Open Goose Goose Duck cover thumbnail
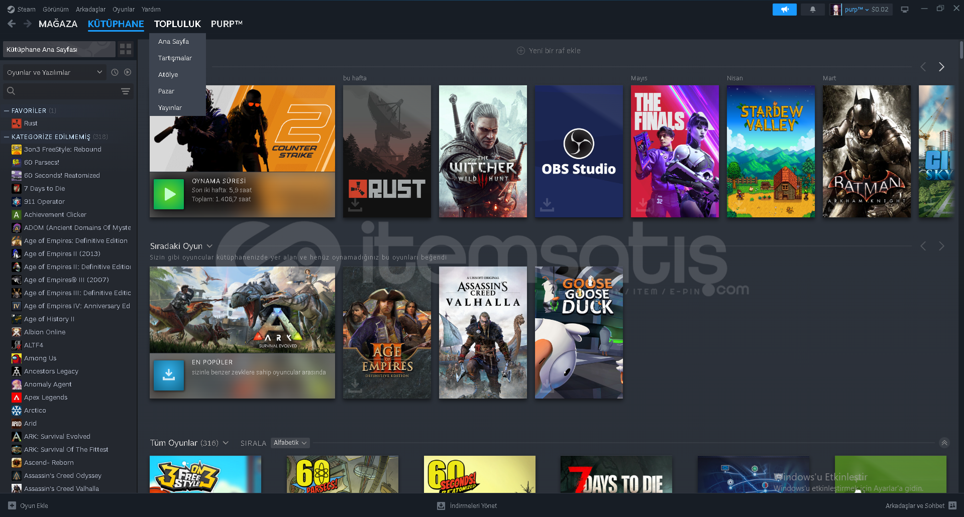Image resolution: width=964 pixels, height=517 pixels. (x=579, y=332)
